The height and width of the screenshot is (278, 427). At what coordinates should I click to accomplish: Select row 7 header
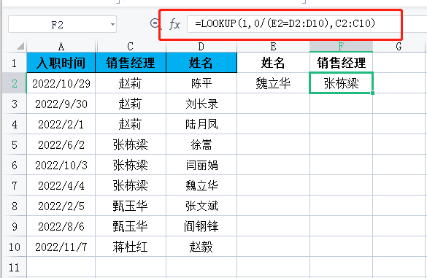pyautogui.click(x=15, y=185)
